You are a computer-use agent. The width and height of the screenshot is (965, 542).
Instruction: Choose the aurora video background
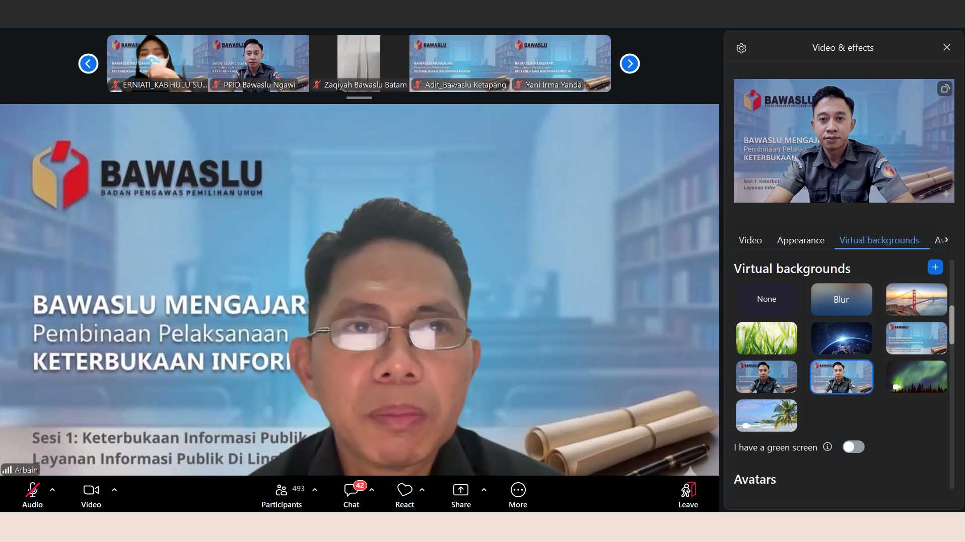pyautogui.click(x=916, y=377)
